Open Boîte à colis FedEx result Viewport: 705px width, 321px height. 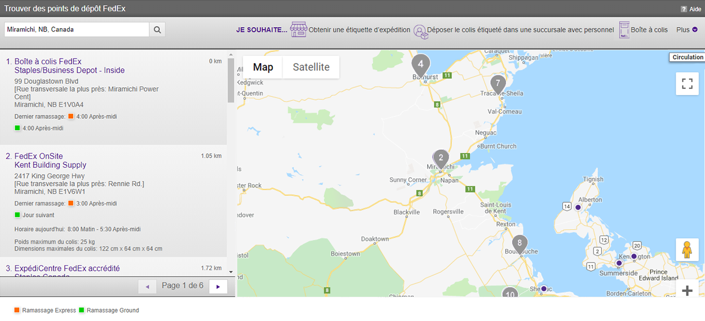coord(48,61)
